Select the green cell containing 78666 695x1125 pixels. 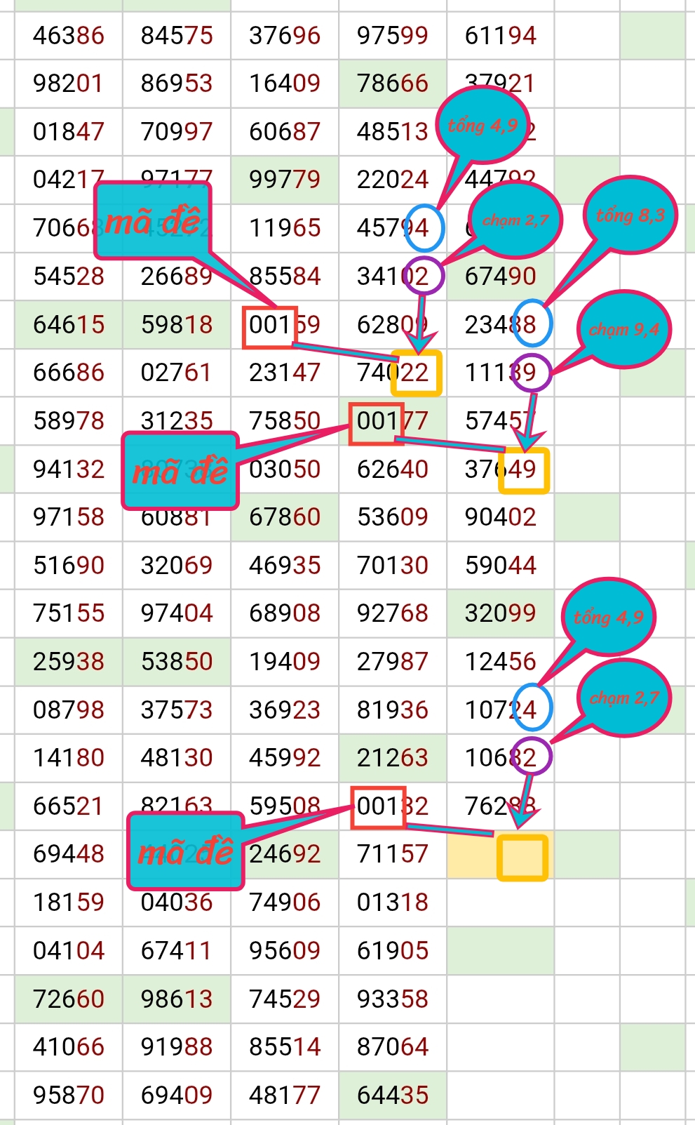[392, 84]
